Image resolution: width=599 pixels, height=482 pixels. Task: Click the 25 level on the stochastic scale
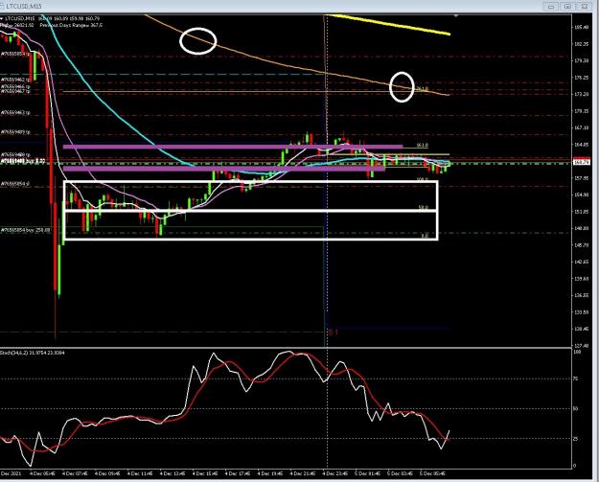[576, 439]
